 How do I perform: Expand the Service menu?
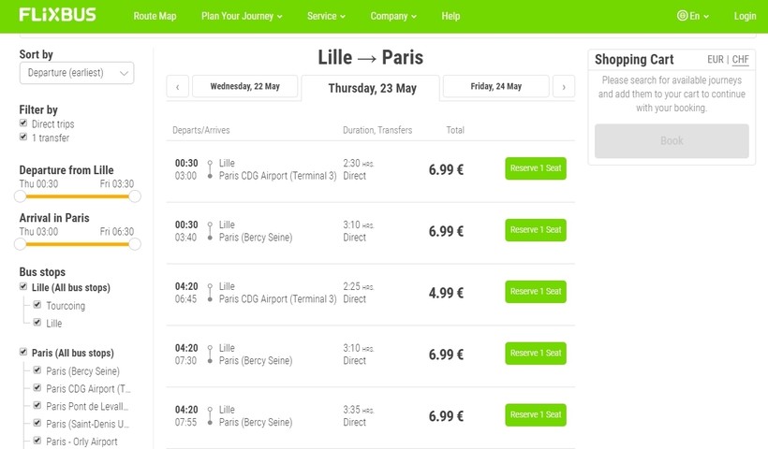click(326, 16)
